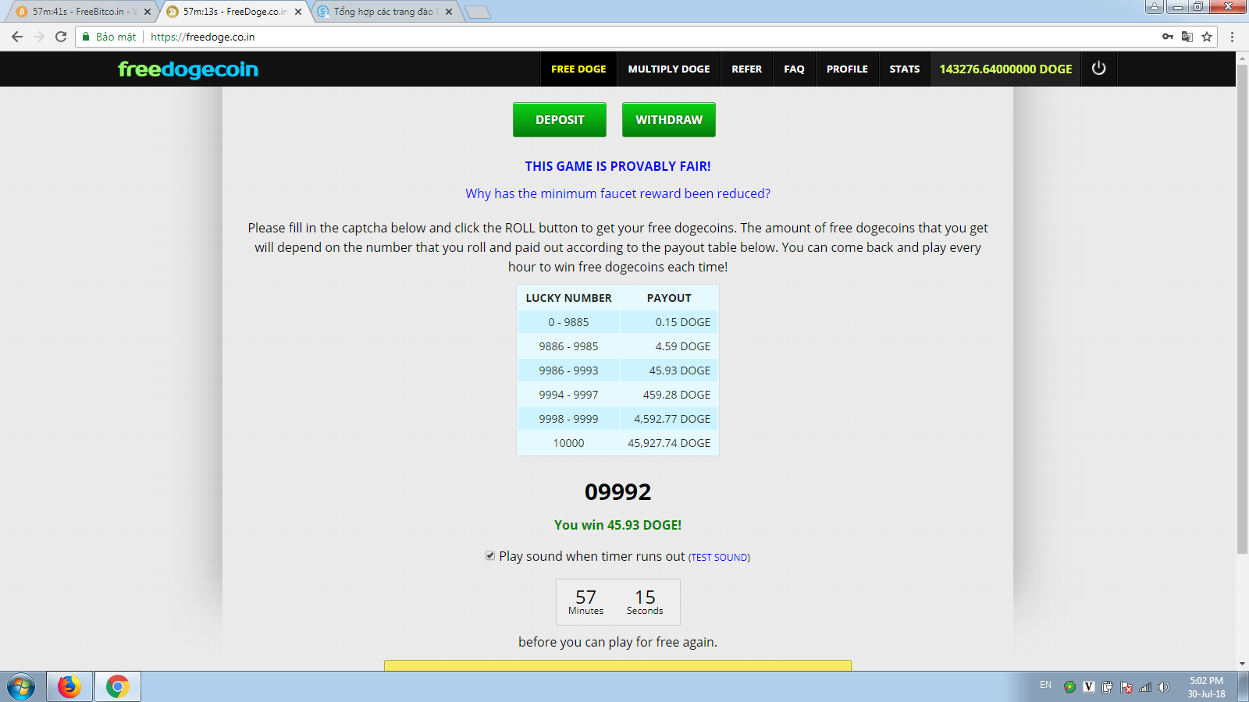Click the volume speaker tray icon

click(1164, 687)
